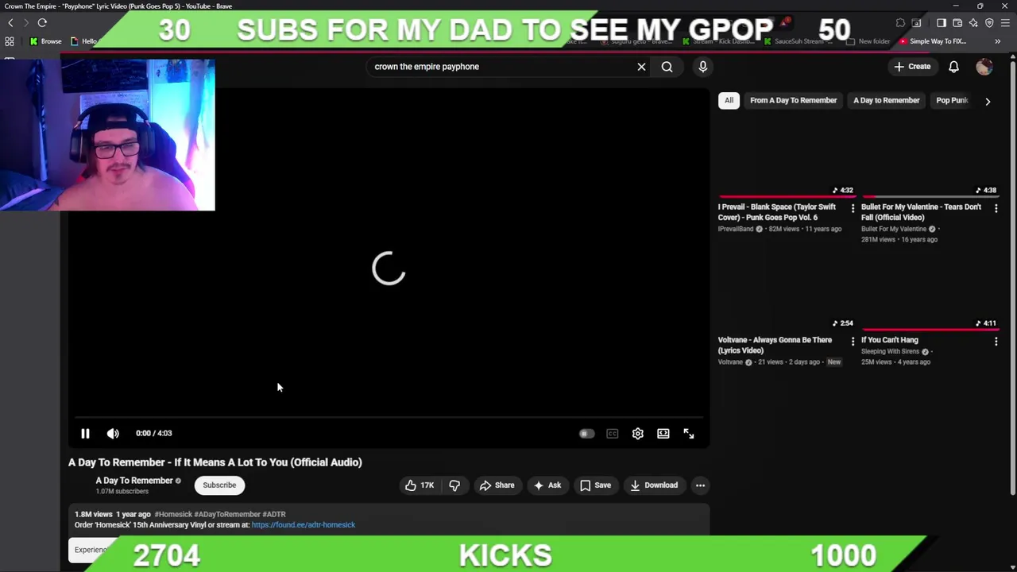Open Tears Don't Fall video

click(921, 212)
